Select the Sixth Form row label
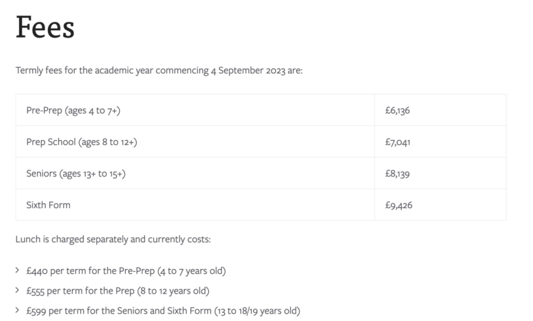Screen dimensions: 533x321 tap(49, 205)
